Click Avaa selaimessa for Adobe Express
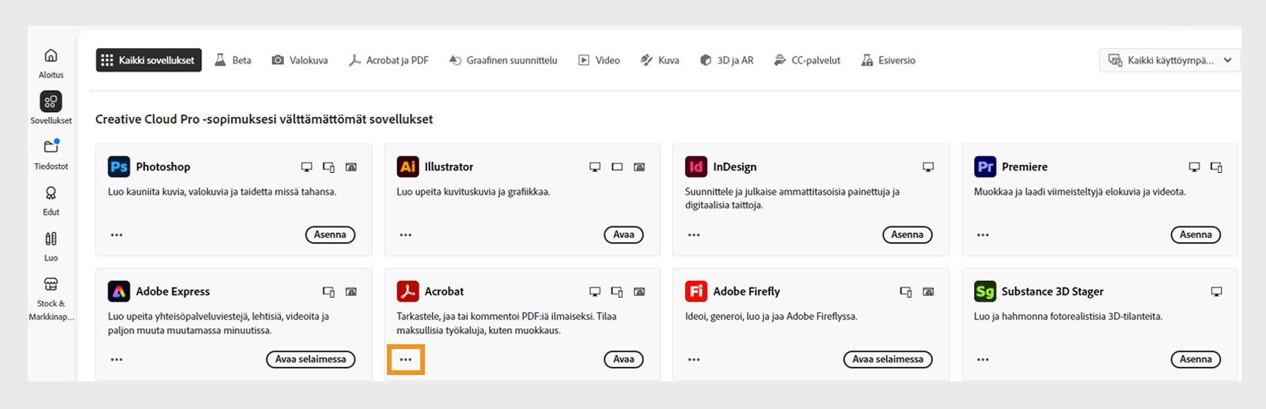The image size is (1266, 409). [311, 359]
